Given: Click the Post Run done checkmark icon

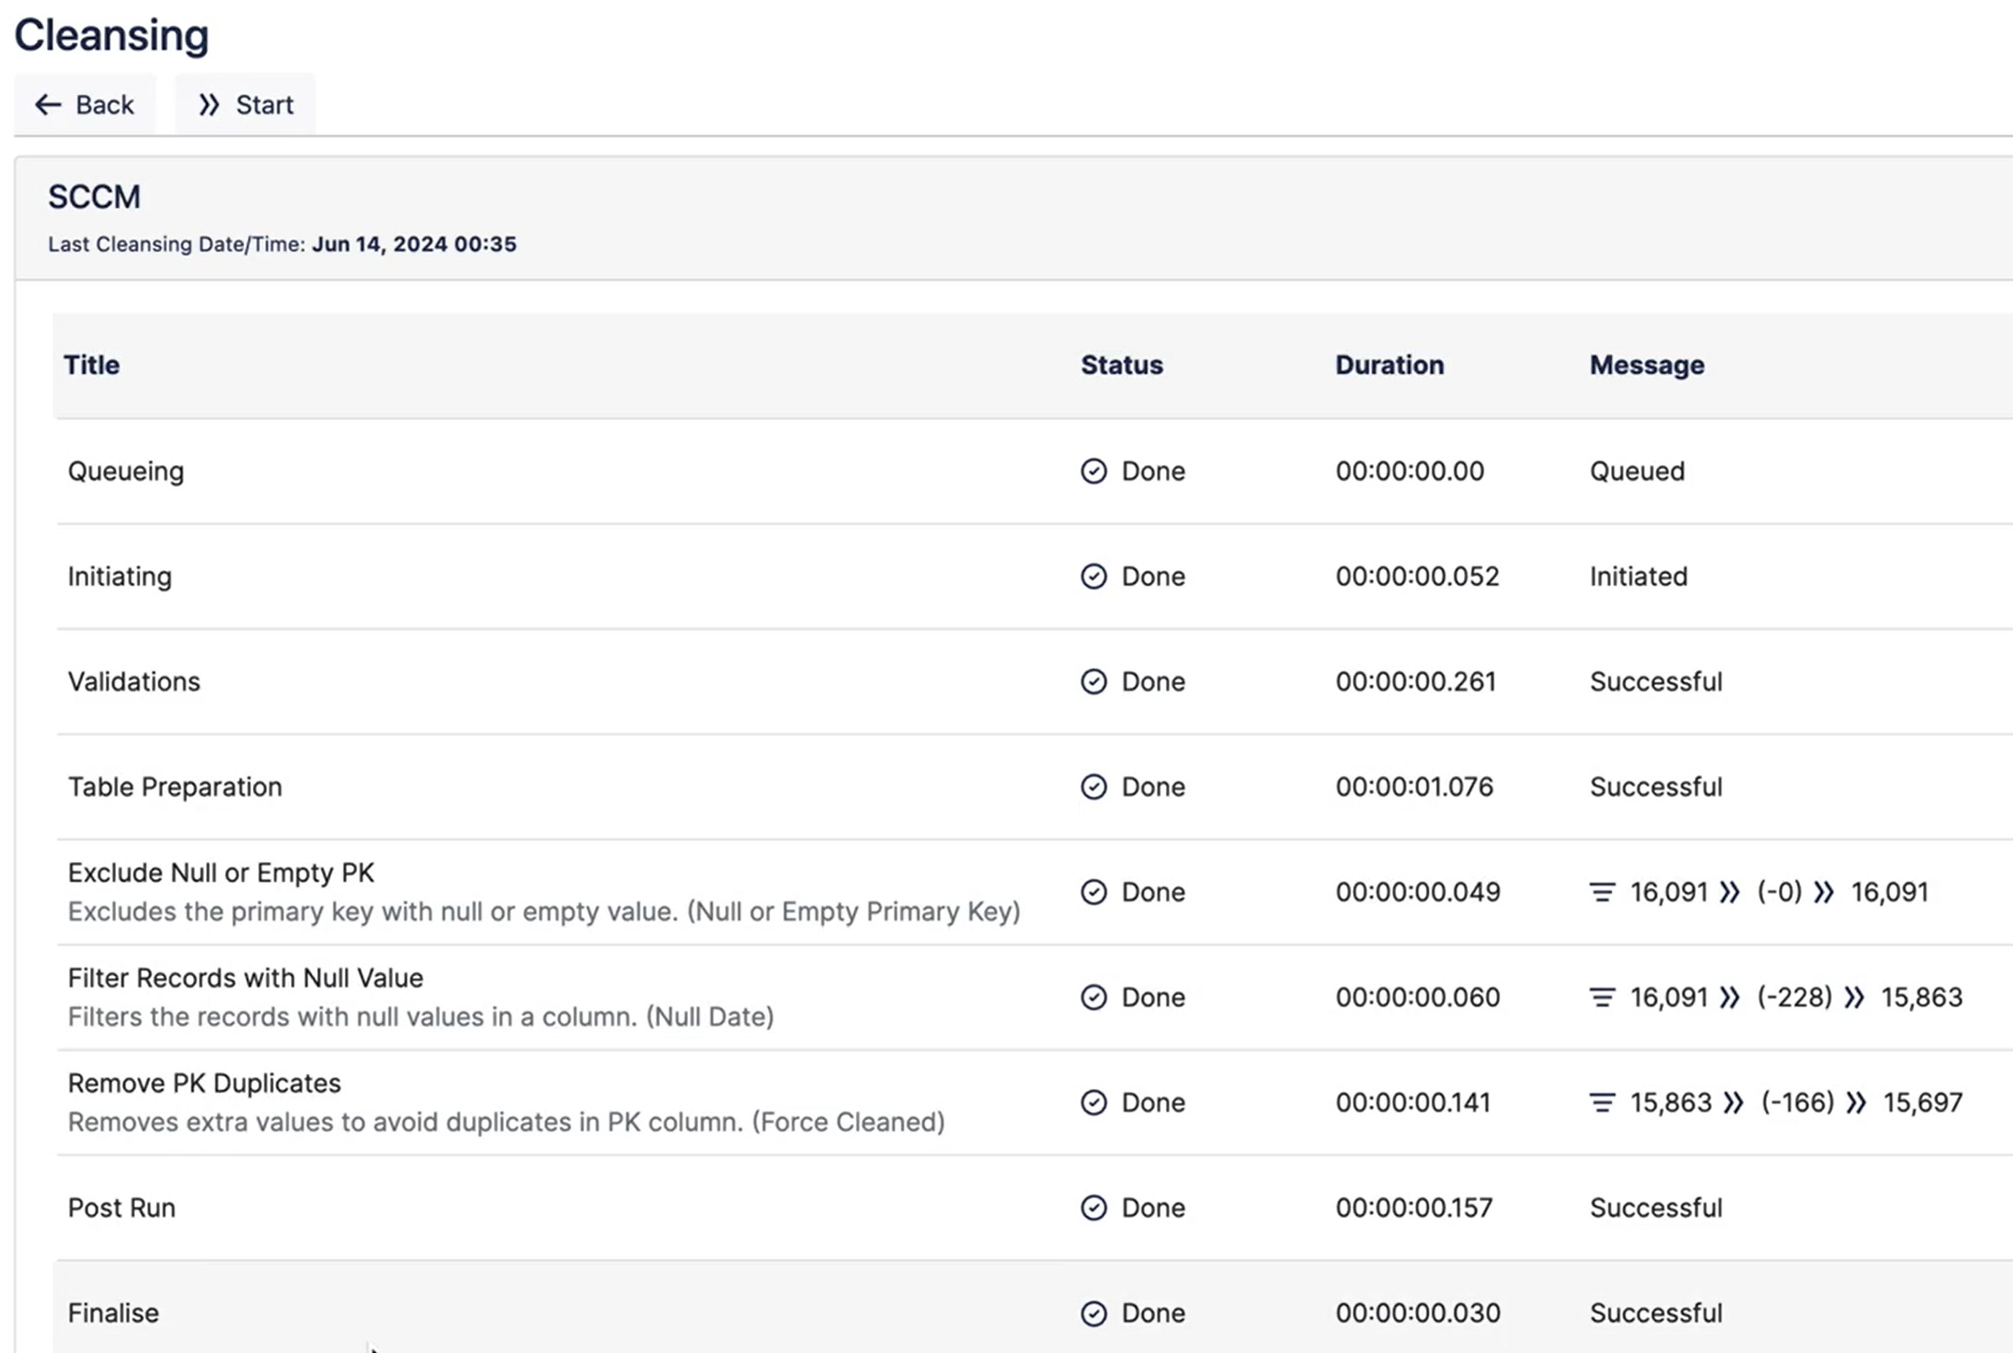Looking at the screenshot, I should [1093, 1208].
